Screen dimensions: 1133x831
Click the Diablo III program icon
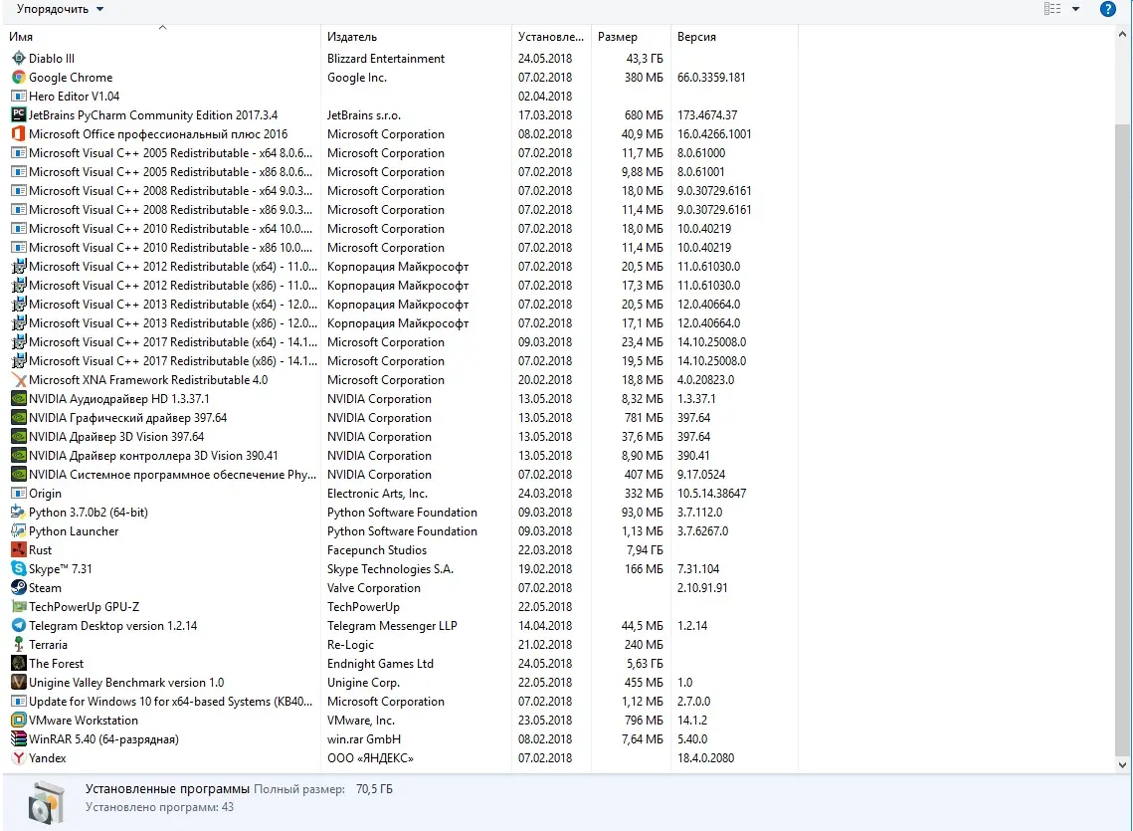tap(19, 59)
